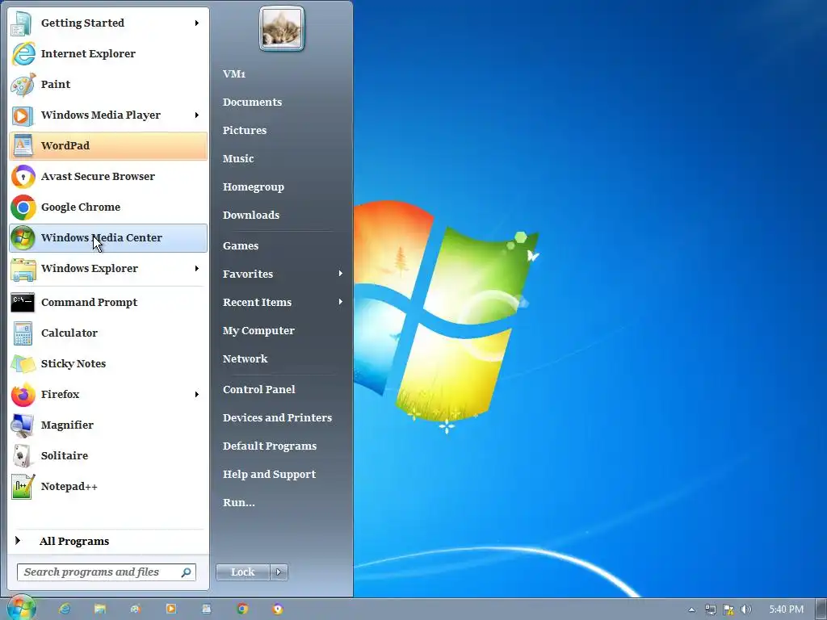The width and height of the screenshot is (827, 620).
Task: Open the VM1 user folder
Action: pos(234,73)
